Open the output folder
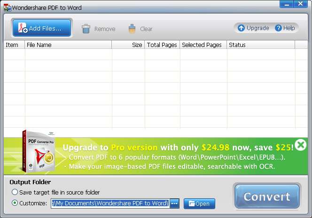 (x=199, y=203)
